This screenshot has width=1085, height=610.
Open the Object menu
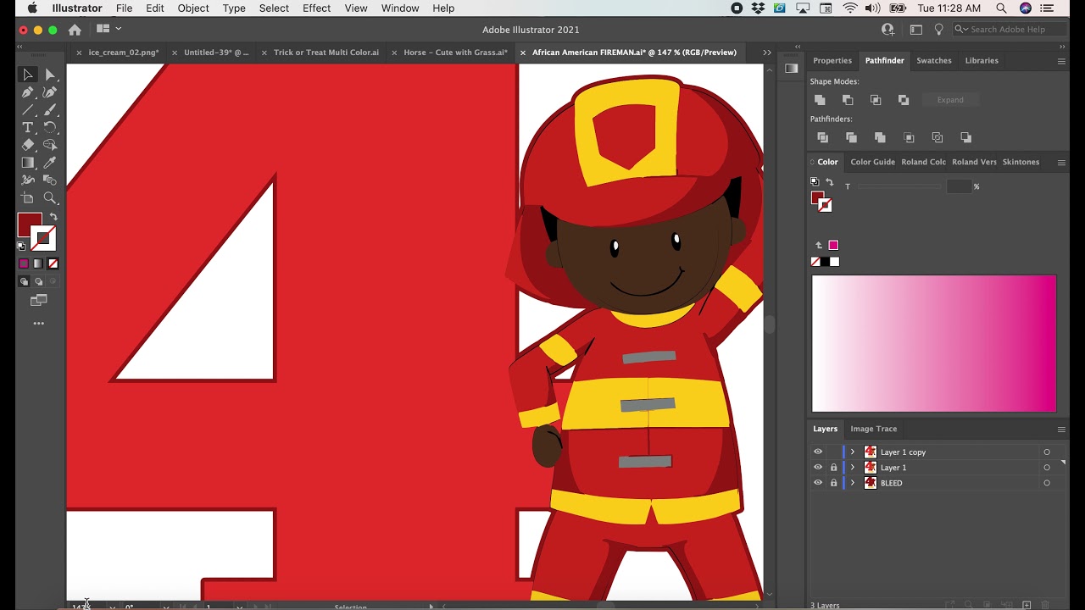click(193, 8)
